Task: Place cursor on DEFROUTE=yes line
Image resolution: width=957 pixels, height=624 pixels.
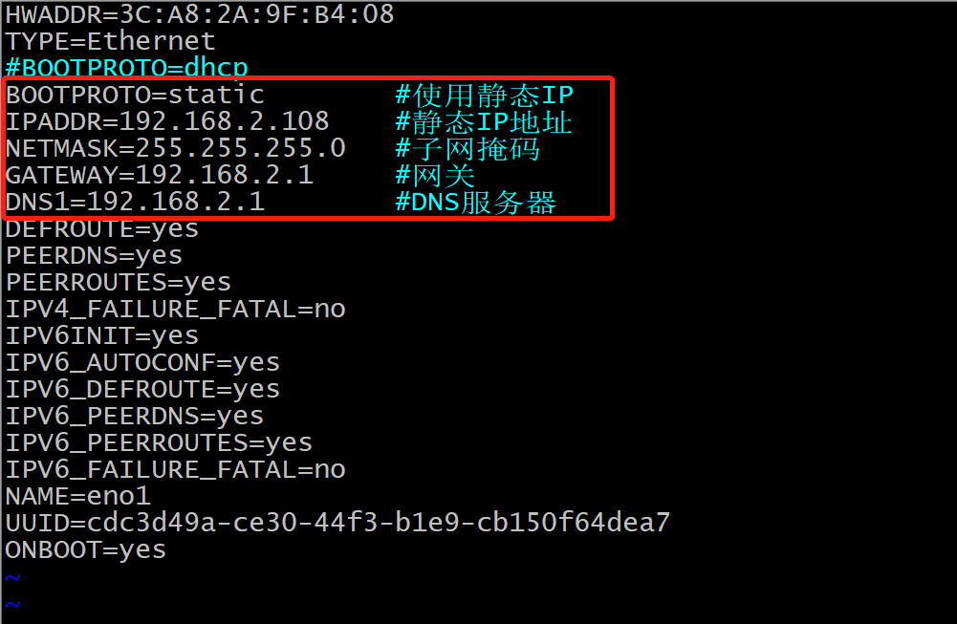Action: click(102, 229)
